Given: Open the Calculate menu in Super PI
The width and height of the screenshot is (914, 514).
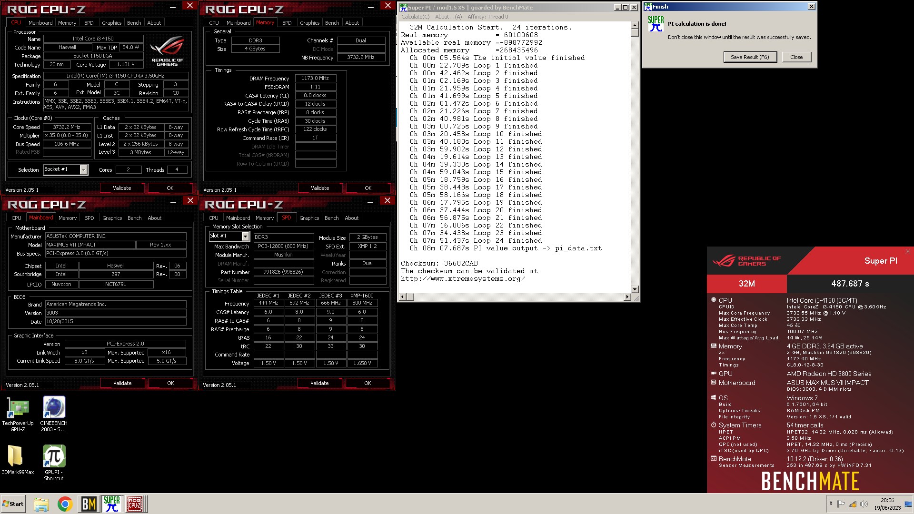Looking at the screenshot, I should click(x=415, y=17).
